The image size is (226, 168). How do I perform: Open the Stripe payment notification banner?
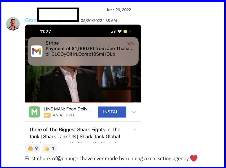coord(83,51)
